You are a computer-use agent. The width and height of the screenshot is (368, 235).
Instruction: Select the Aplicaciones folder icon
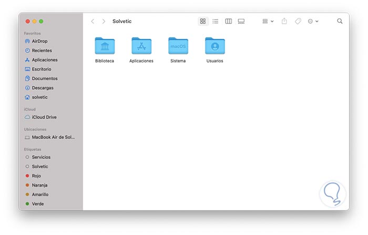point(141,46)
